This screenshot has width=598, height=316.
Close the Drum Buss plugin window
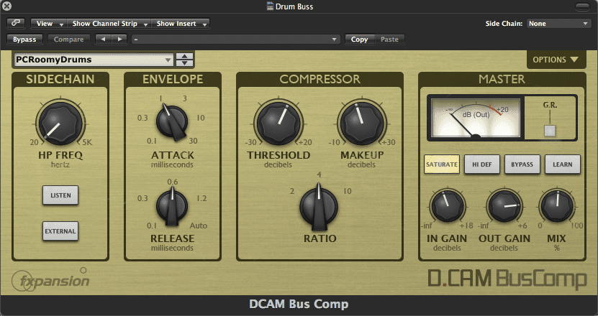click(x=7, y=6)
